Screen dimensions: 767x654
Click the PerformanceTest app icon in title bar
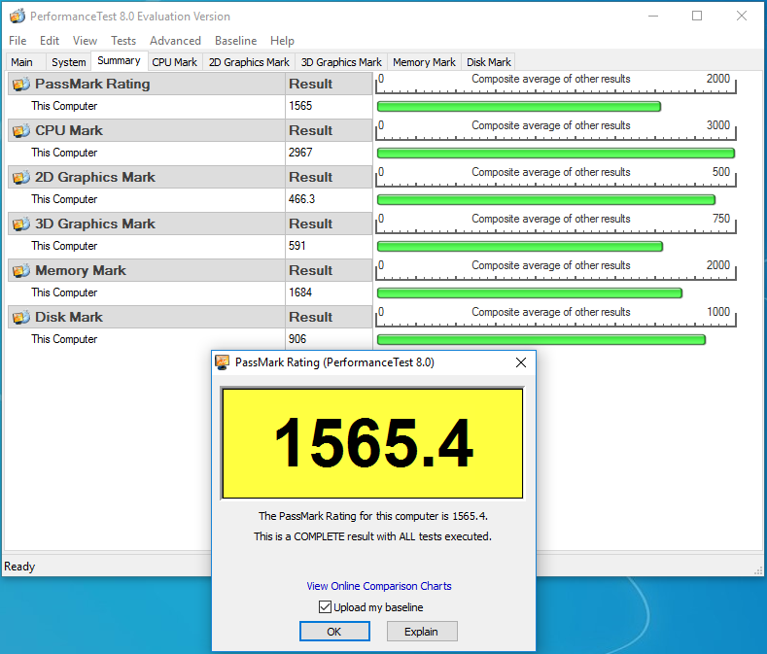point(17,17)
